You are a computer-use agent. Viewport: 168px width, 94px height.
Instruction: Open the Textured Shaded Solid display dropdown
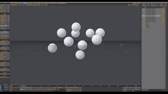point(37,5)
